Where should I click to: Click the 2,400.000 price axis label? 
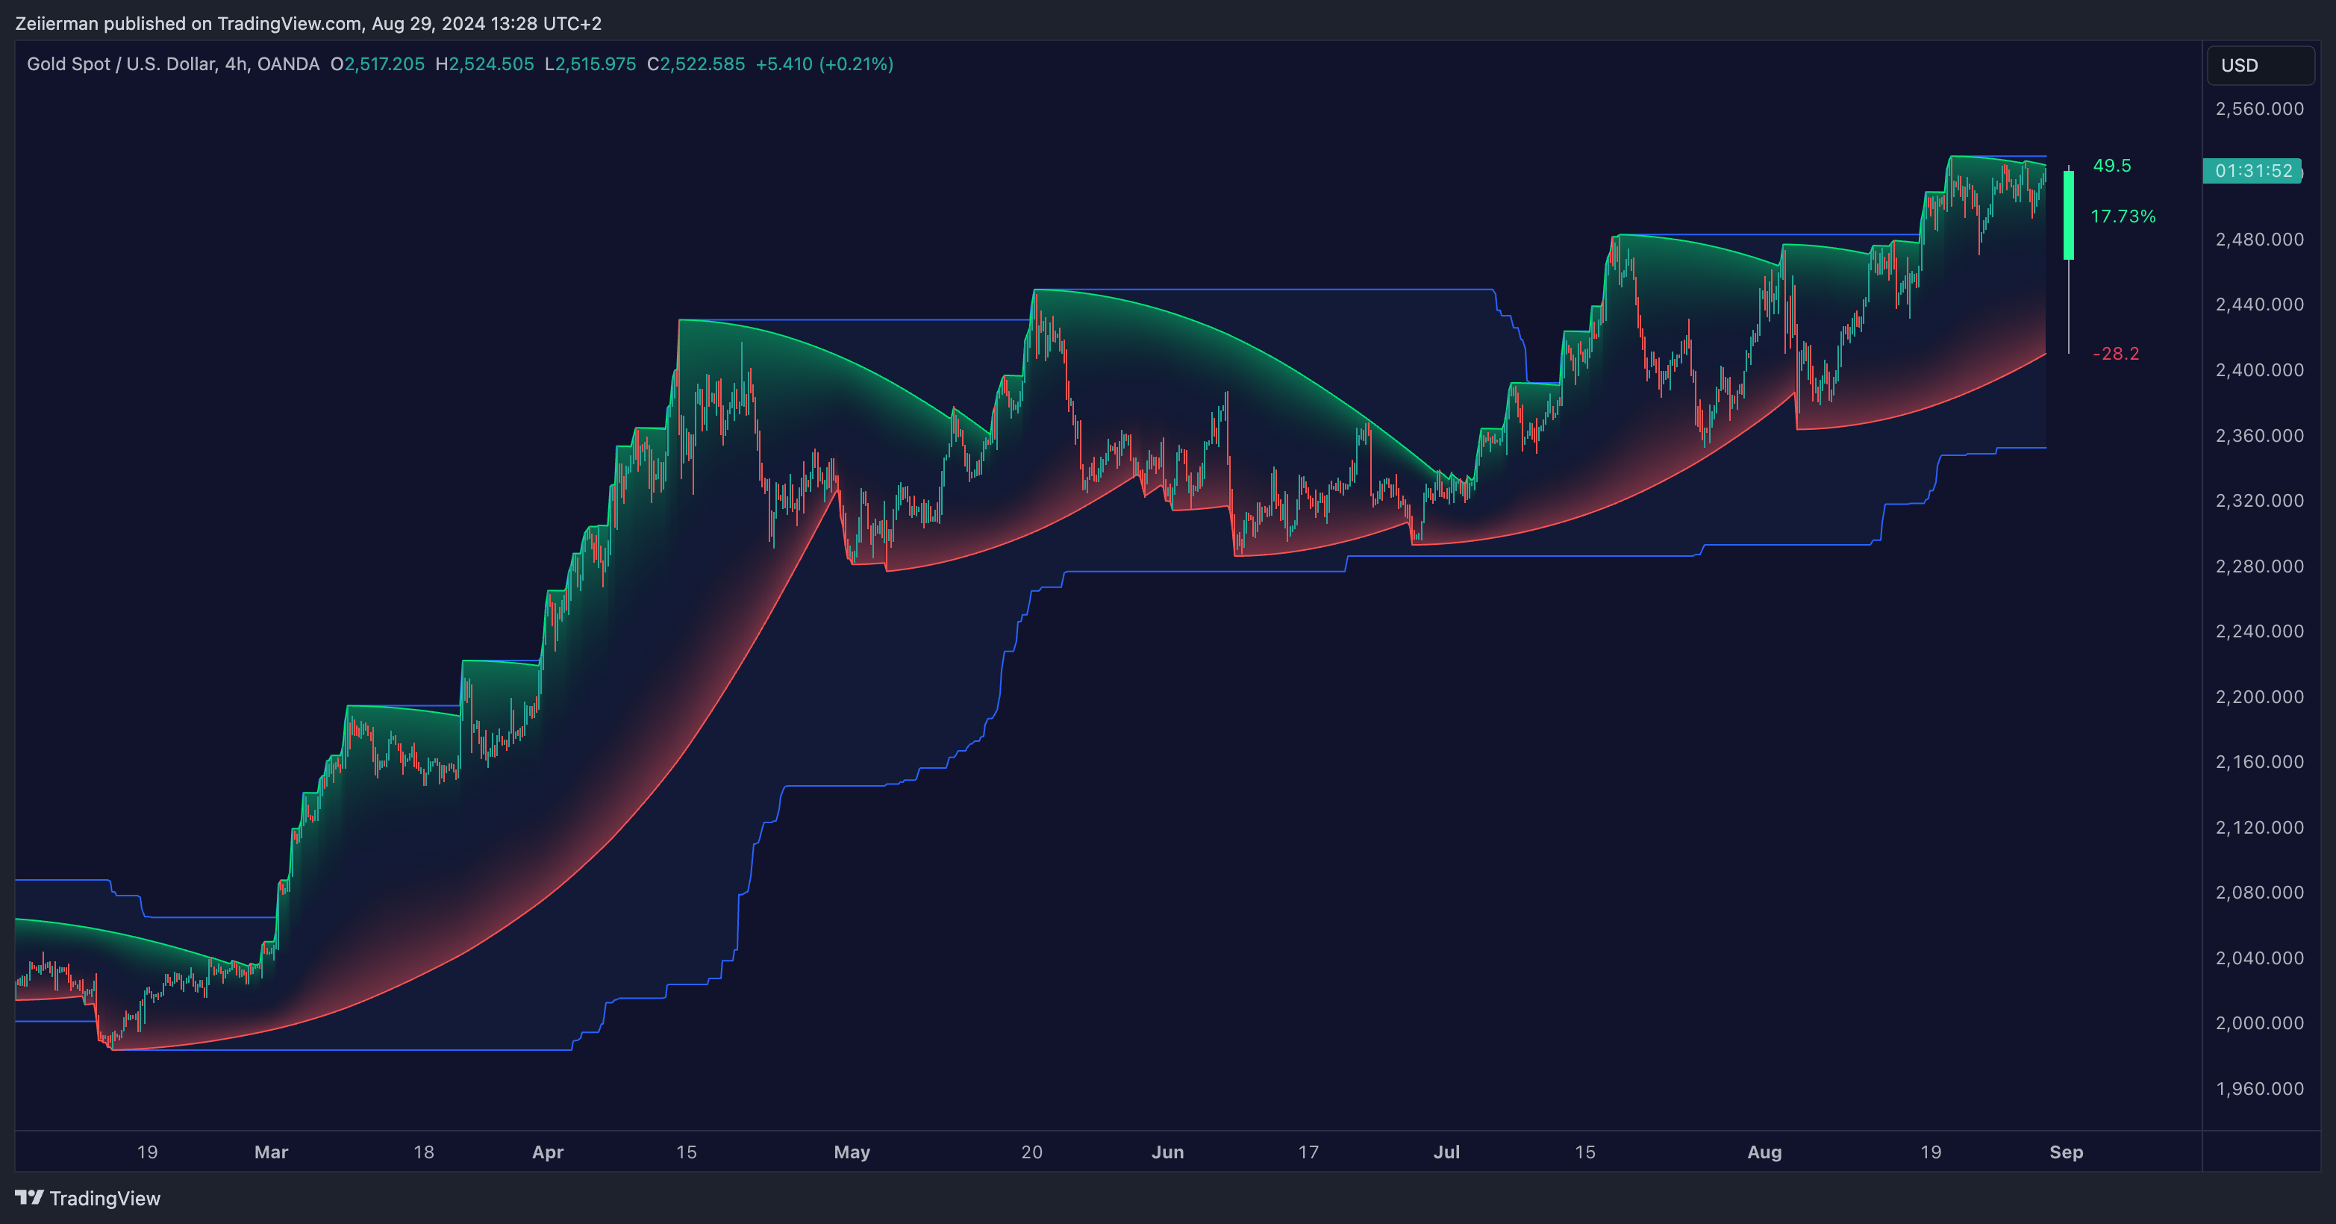pyautogui.click(x=2259, y=370)
